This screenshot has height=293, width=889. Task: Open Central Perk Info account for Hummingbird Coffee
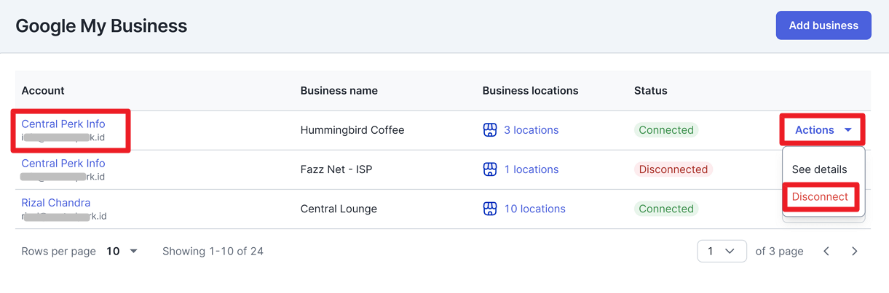pos(63,124)
